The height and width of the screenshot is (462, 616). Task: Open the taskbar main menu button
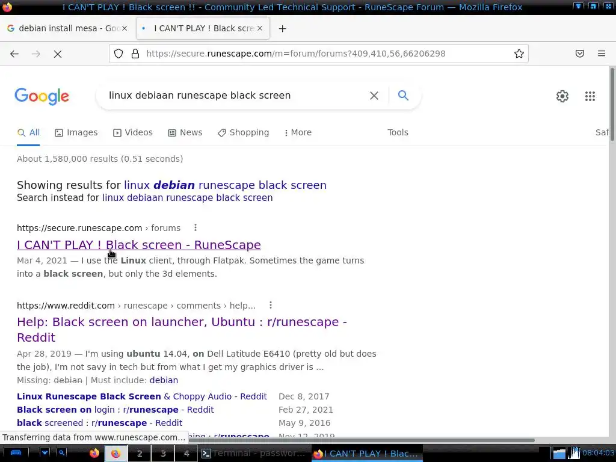(x=16, y=454)
